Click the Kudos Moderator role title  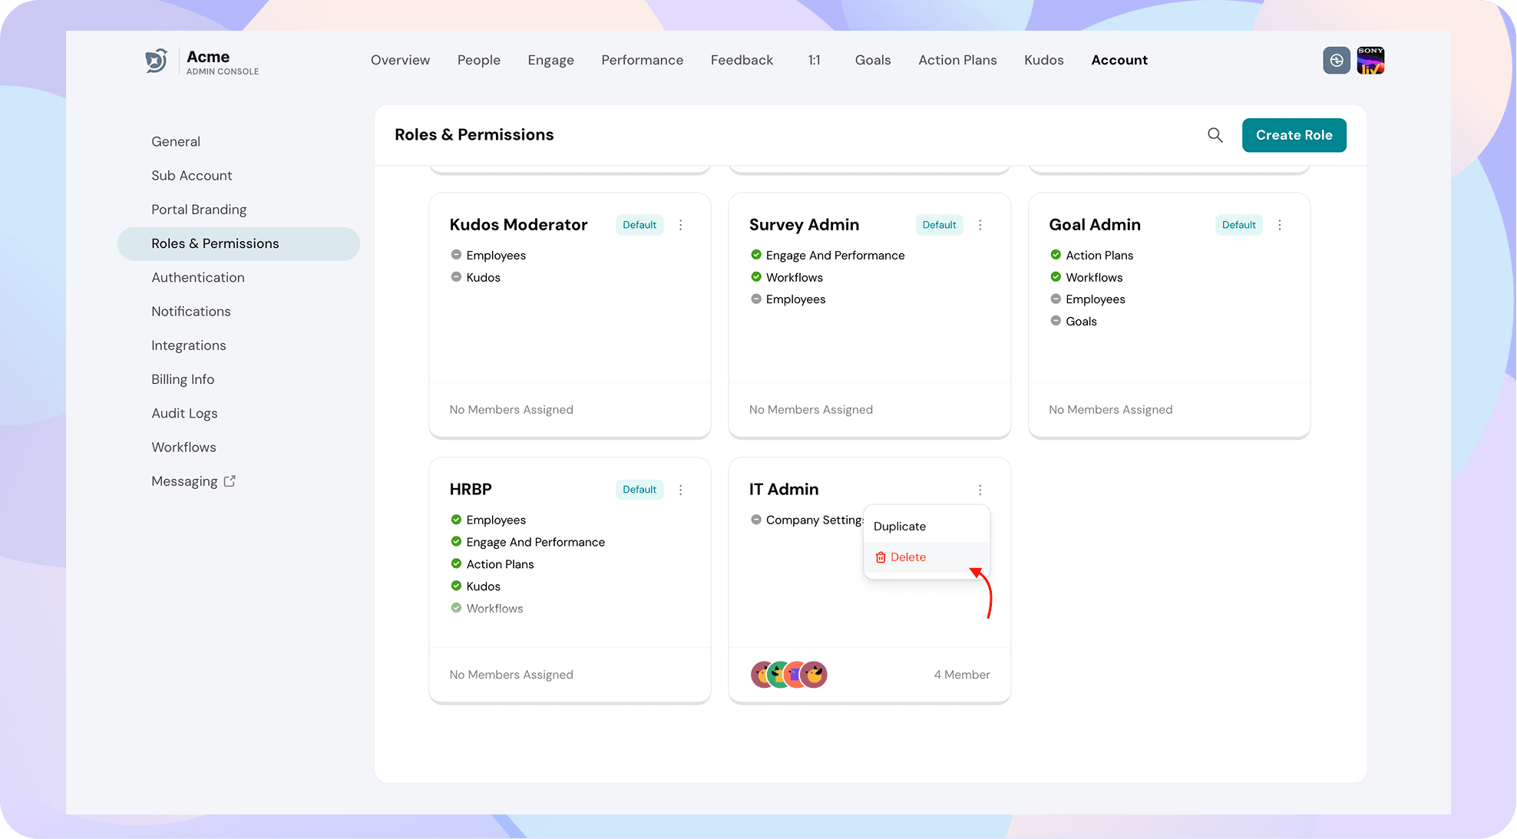(x=519, y=225)
